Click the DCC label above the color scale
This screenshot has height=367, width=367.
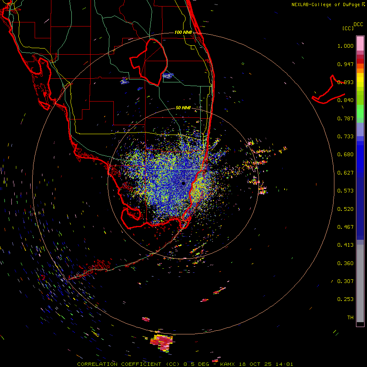pyautogui.click(x=358, y=24)
